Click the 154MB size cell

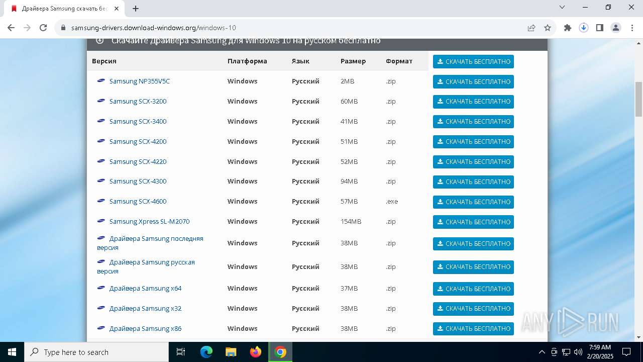(351, 221)
